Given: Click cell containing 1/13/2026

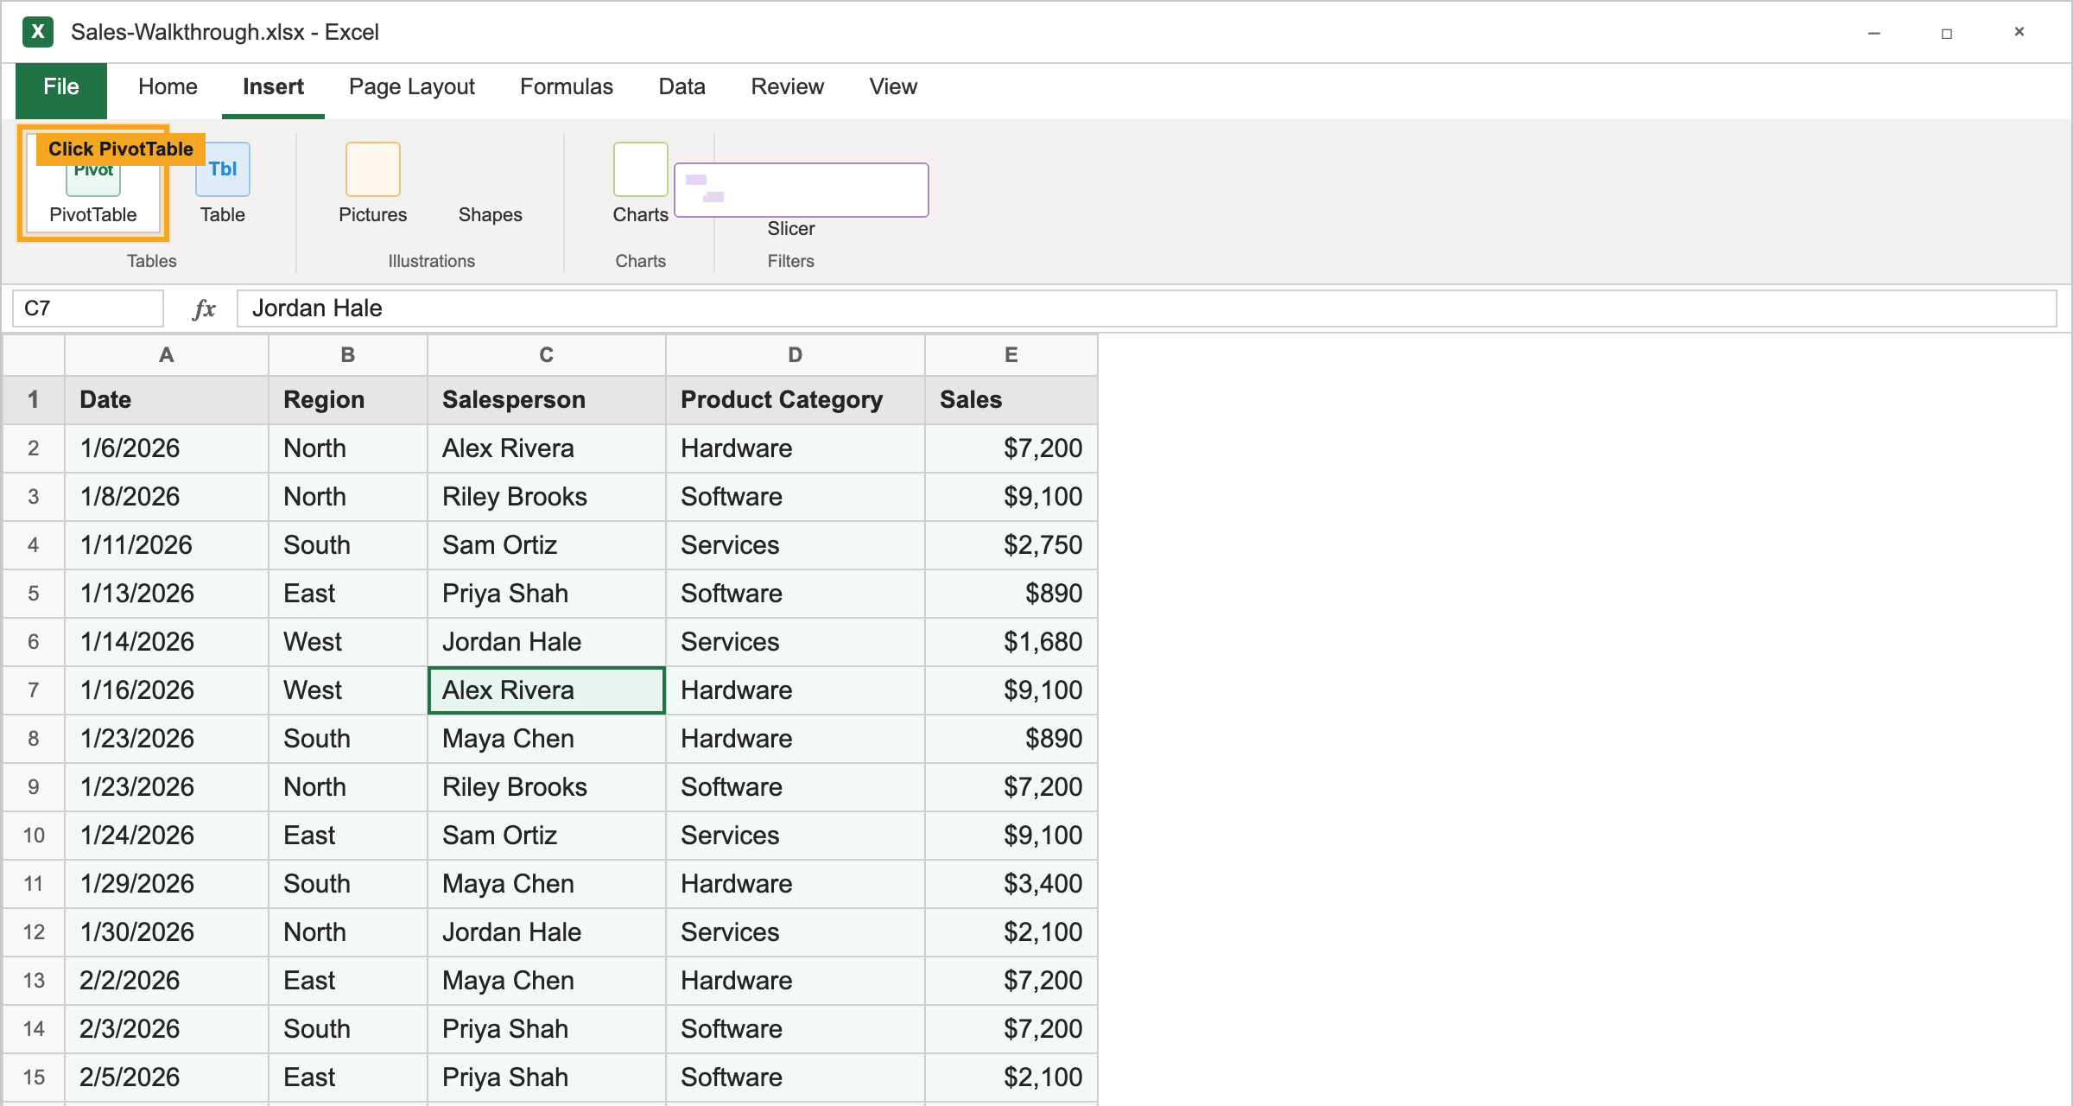Looking at the screenshot, I should [x=167, y=594].
